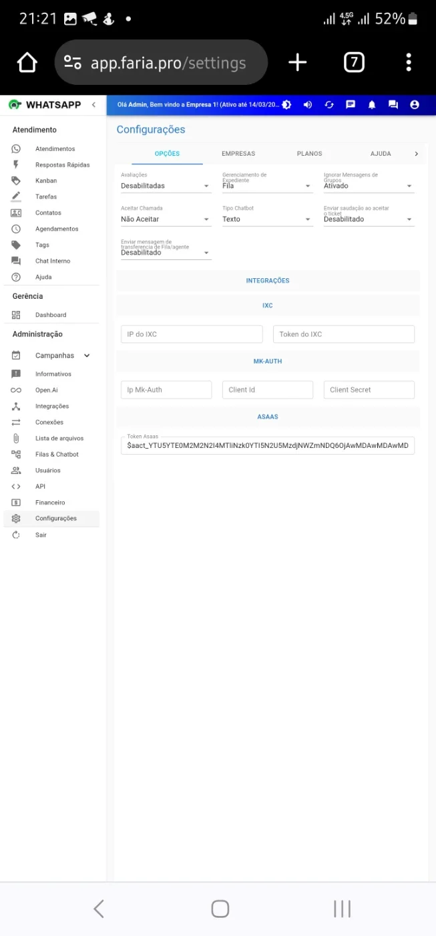
Task: Open announcements message icon in header
Action: [351, 105]
